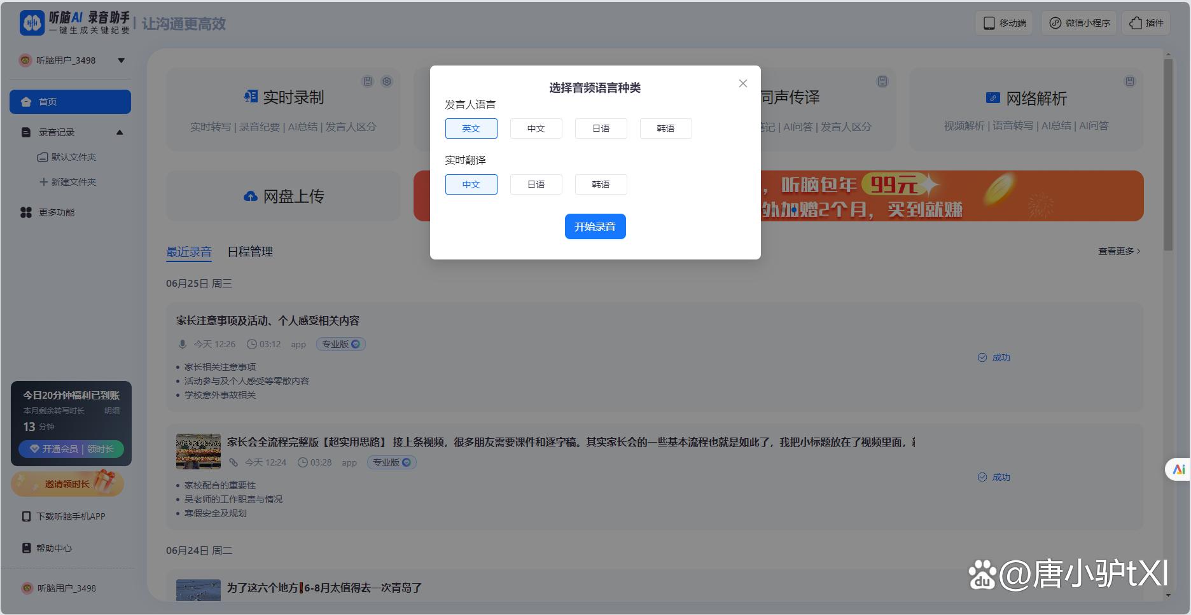The image size is (1191, 615).
Task: Click the summary line 家校配合的重要性
Action: click(220, 485)
